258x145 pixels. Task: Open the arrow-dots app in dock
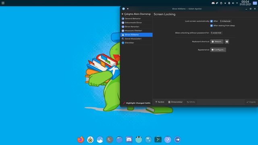coord(168,140)
